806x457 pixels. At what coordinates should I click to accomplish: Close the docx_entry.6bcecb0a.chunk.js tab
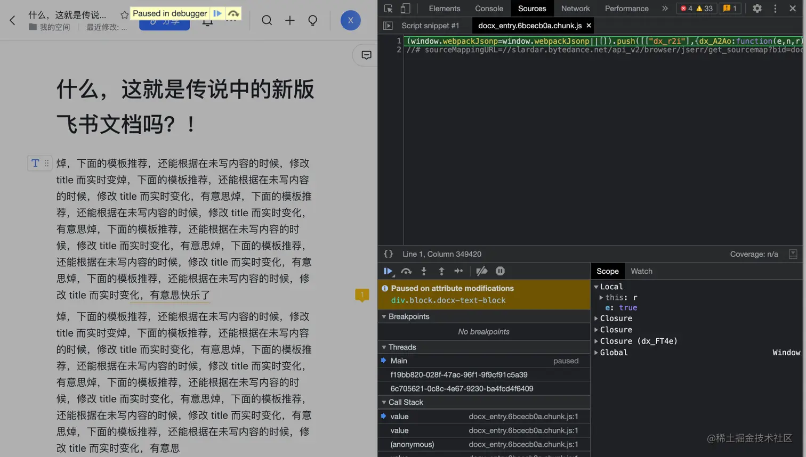(589, 26)
